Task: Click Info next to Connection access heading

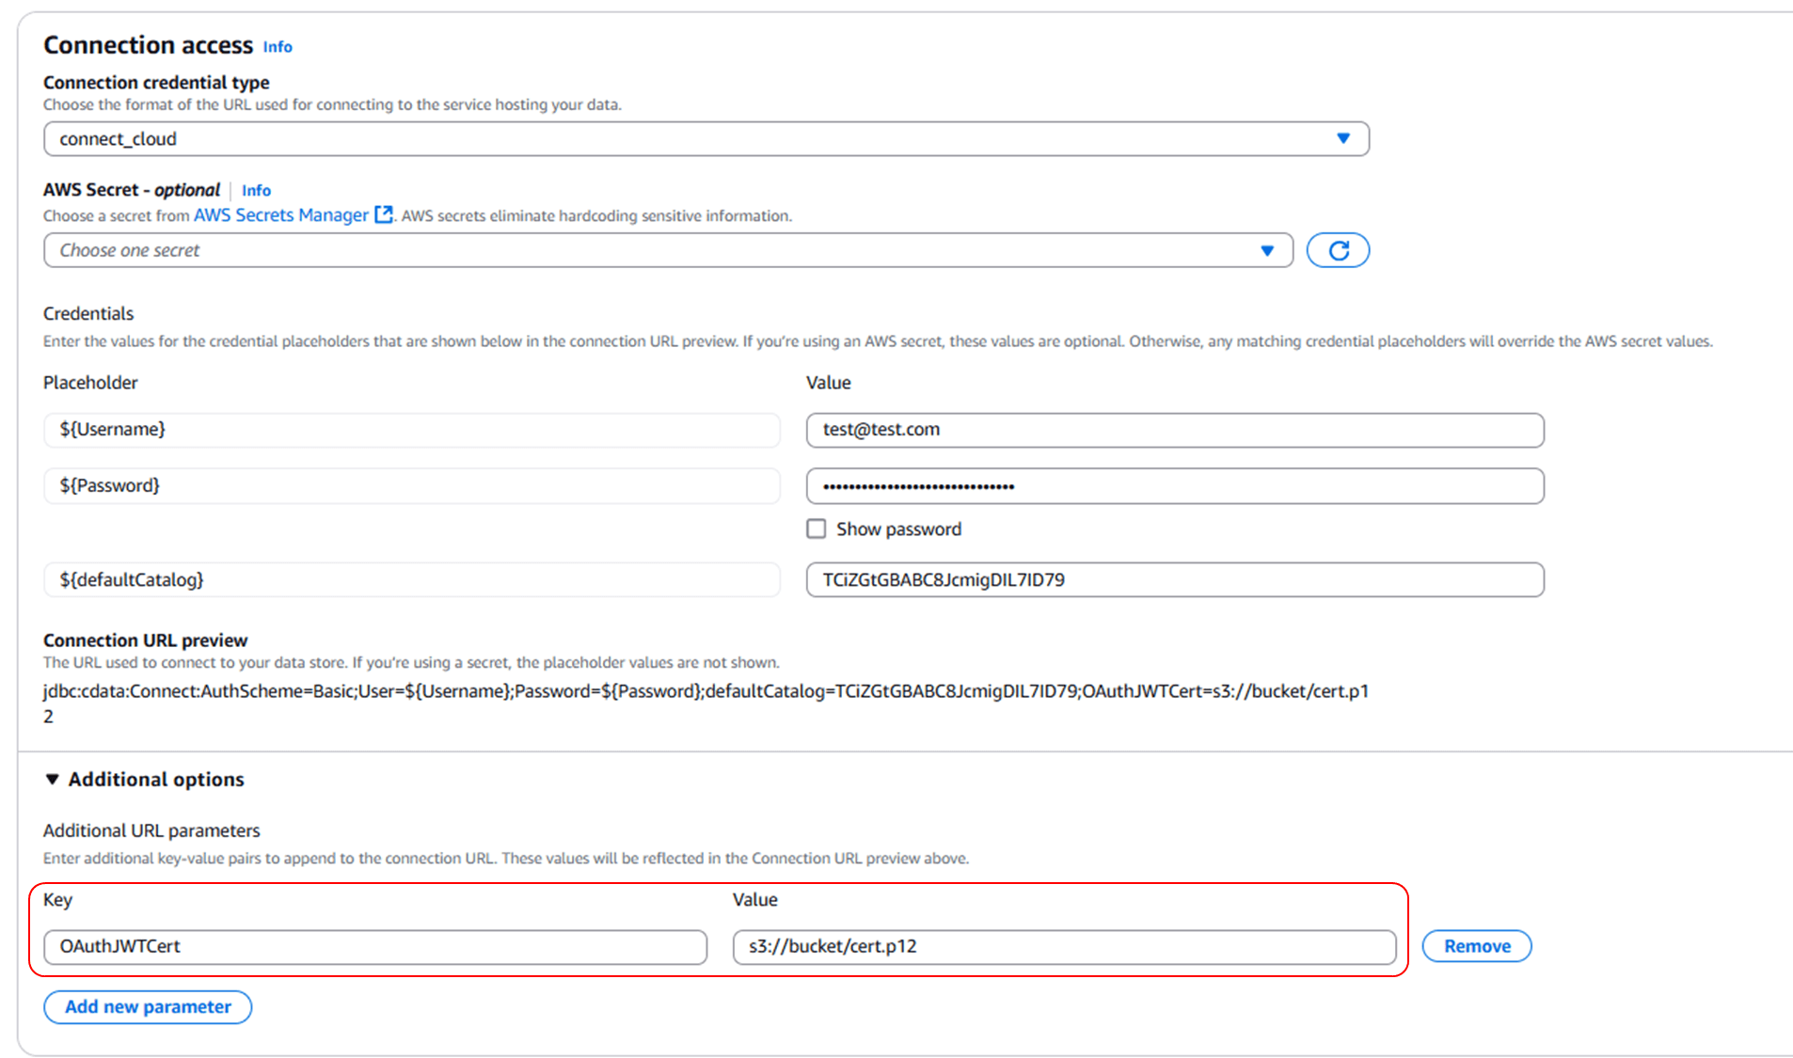Action: (x=277, y=46)
